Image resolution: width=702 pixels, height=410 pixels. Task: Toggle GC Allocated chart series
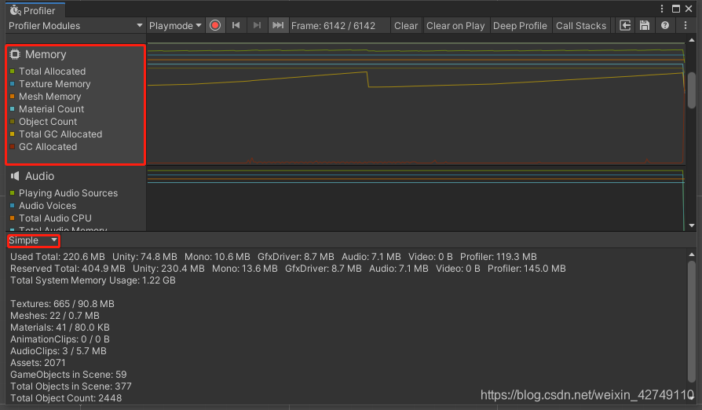pos(12,146)
